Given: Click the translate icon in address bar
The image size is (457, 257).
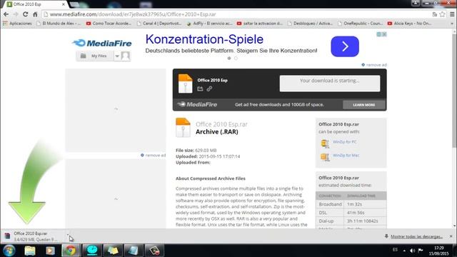Looking at the screenshot, I should click(435, 14).
